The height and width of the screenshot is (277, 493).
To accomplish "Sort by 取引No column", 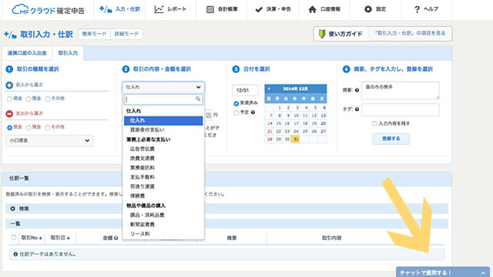I will tap(32, 238).
